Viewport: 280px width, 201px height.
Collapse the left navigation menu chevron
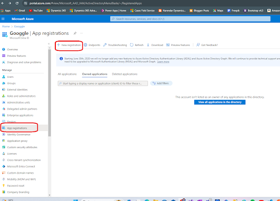(x=48, y=44)
